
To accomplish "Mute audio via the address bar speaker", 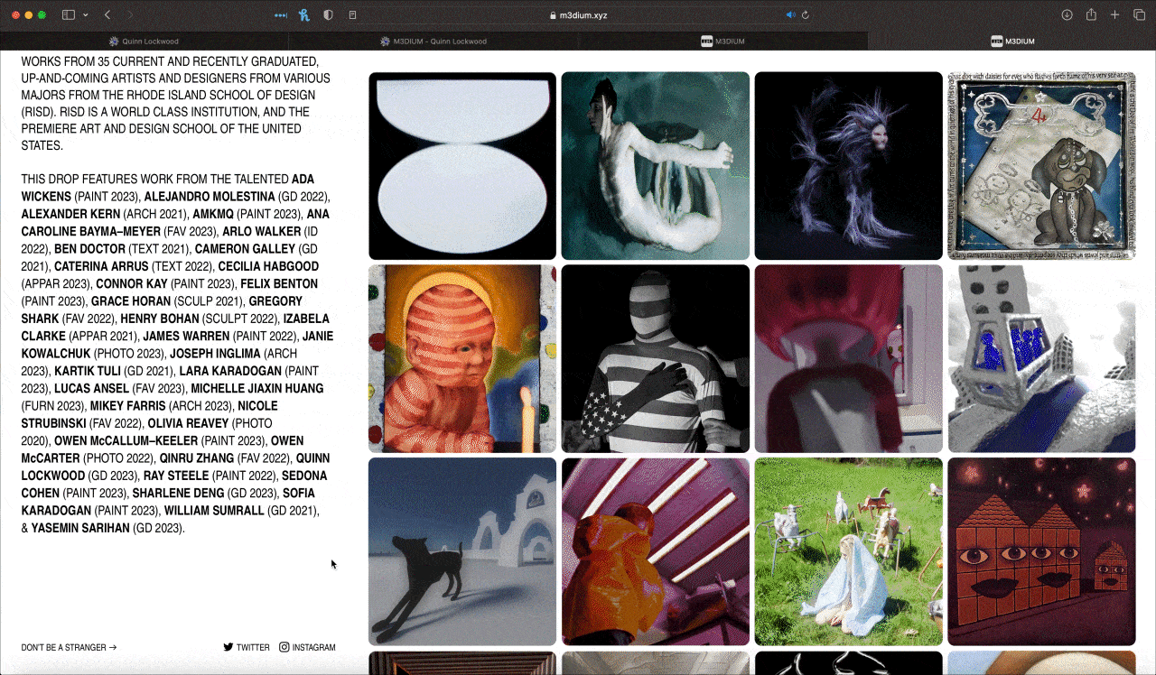I will [x=790, y=15].
